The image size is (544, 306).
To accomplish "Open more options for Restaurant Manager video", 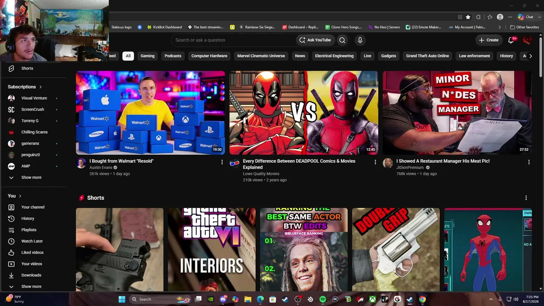I will [x=529, y=162].
